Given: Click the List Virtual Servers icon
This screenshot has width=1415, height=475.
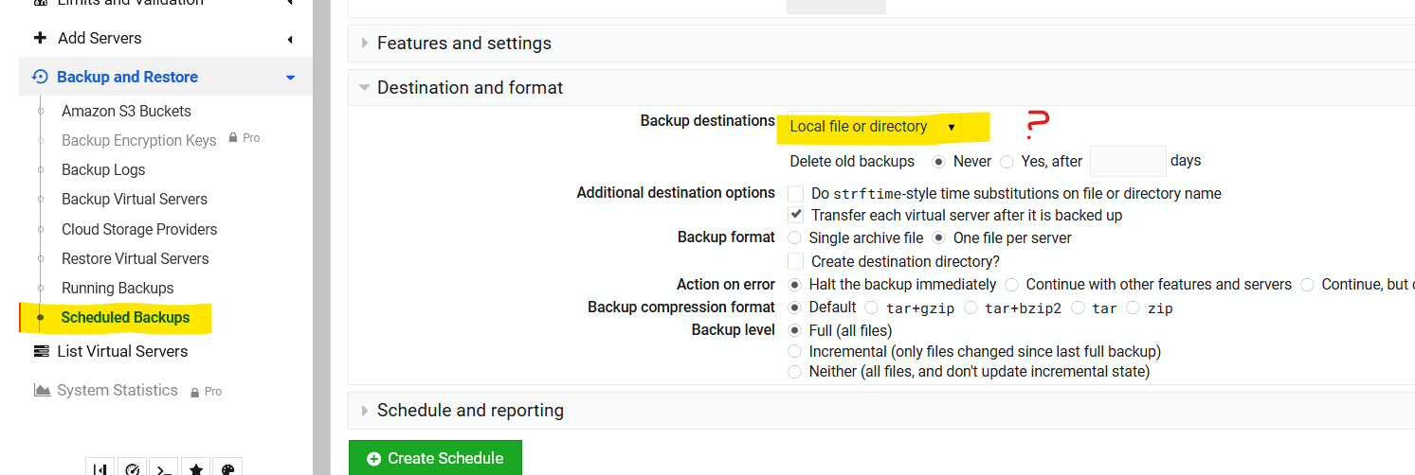Looking at the screenshot, I should (x=41, y=351).
